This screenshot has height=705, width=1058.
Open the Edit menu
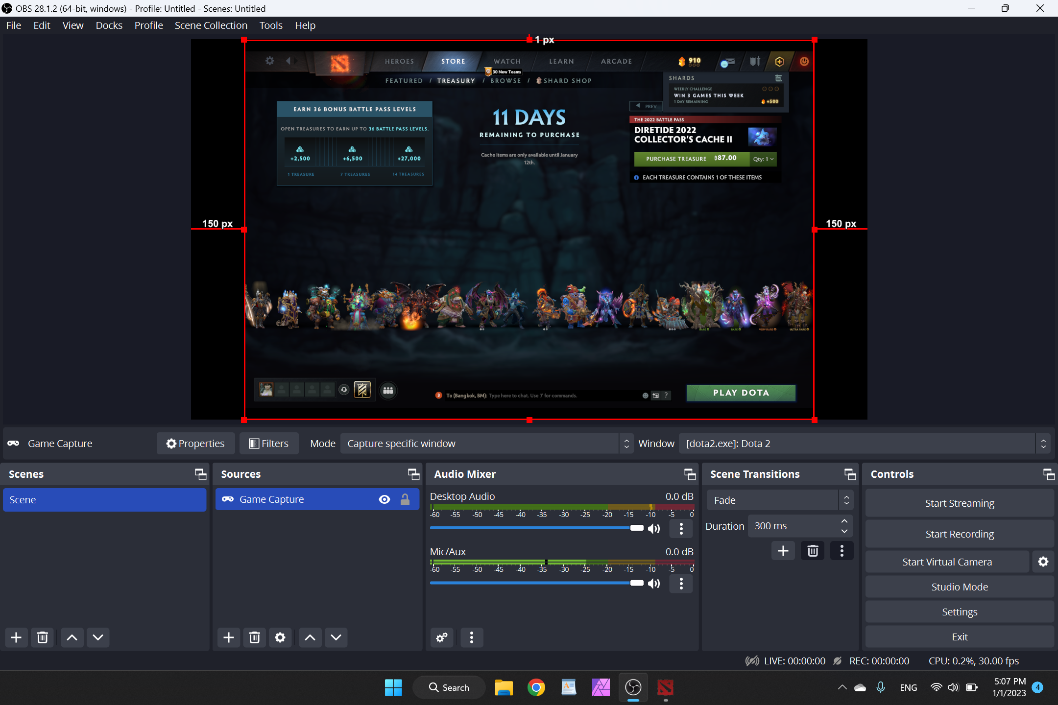click(x=42, y=25)
